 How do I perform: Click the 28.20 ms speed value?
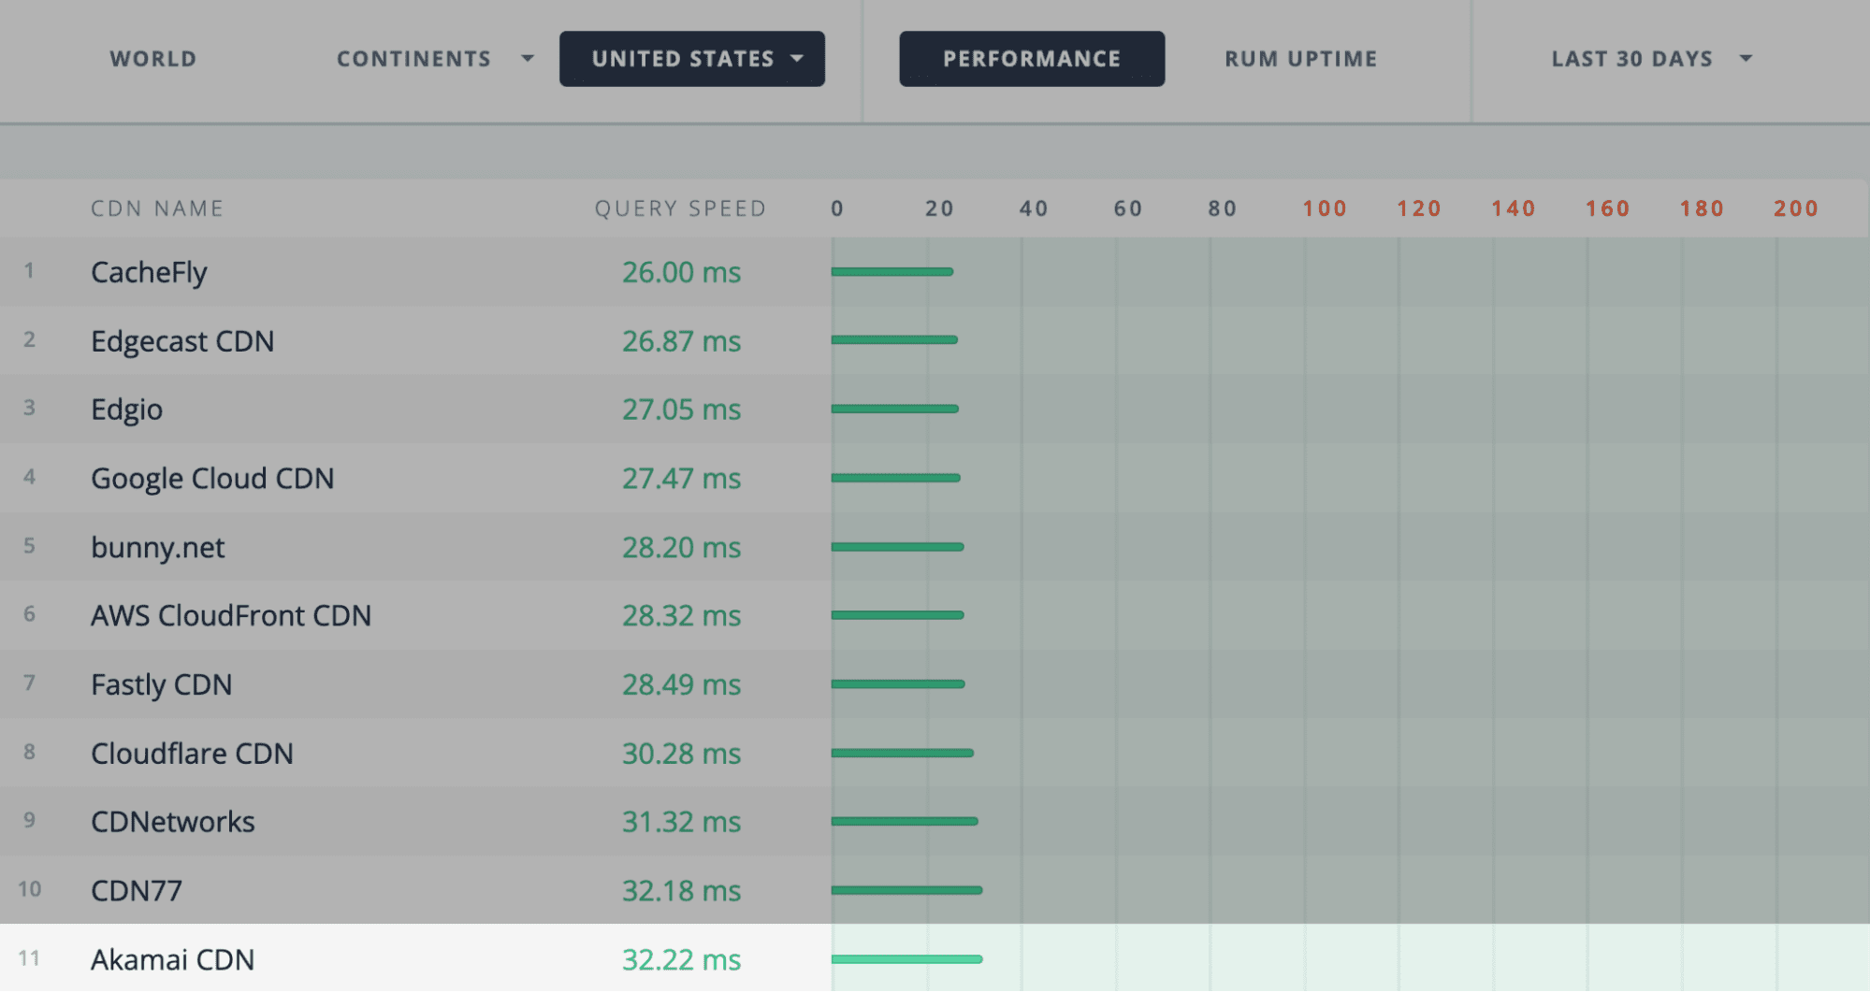(x=681, y=547)
